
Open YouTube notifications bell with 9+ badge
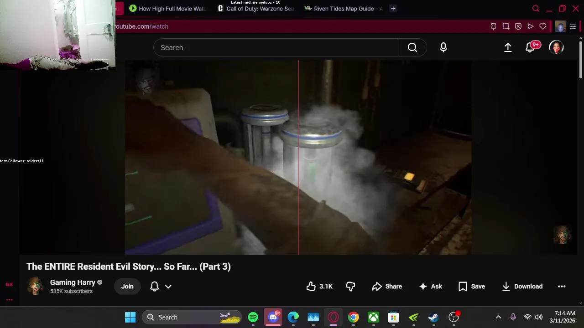(531, 47)
